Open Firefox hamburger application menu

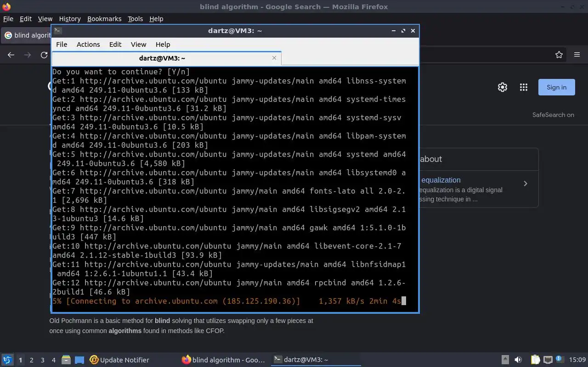coord(577,55)
